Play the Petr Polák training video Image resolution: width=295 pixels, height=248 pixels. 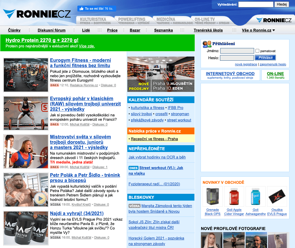pyautogui.click(x=40, y=198)
